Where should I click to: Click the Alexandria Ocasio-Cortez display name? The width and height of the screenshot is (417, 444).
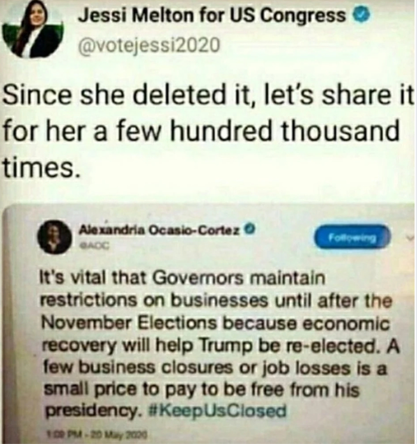tap(161, 230)
